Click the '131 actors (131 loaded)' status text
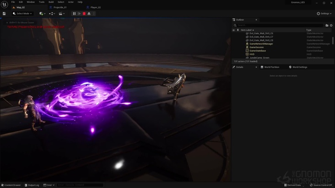 coord(245,62)
